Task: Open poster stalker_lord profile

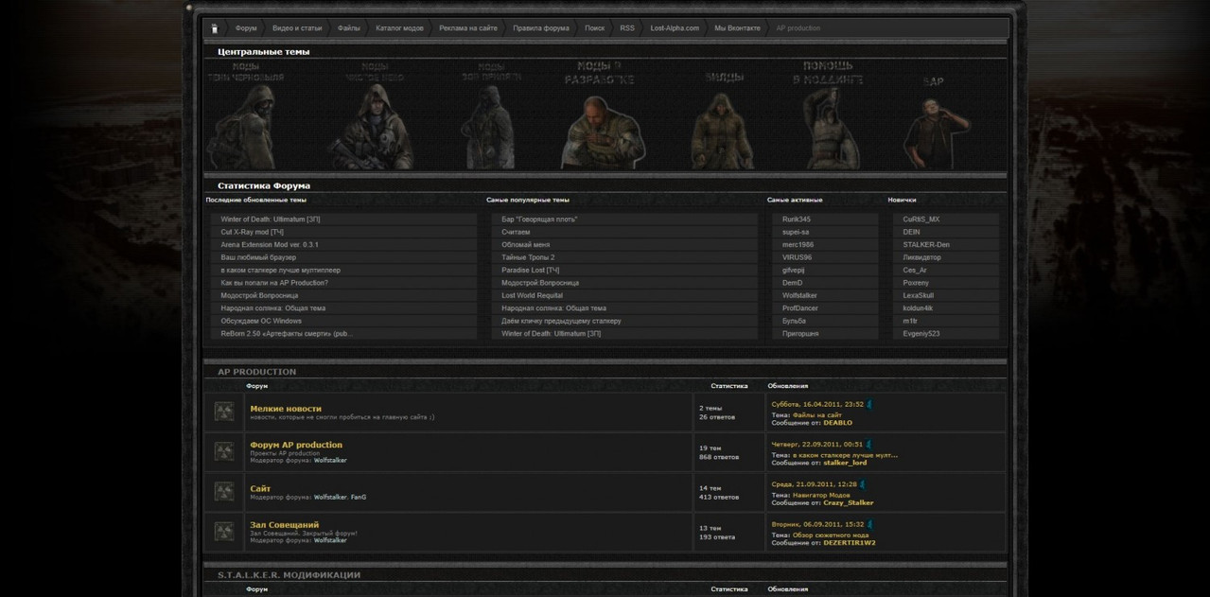Action: (845, 463)
